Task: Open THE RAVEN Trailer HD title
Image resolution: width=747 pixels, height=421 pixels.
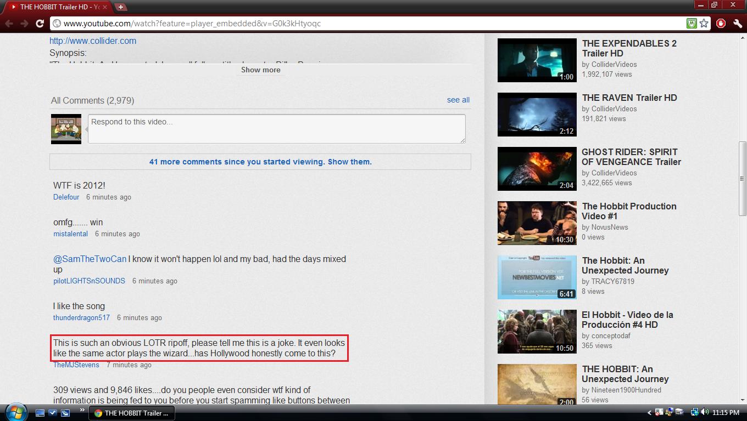Action: pos(629,98)
